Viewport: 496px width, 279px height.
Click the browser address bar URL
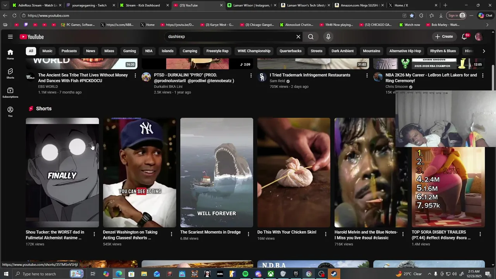(48, 15)
